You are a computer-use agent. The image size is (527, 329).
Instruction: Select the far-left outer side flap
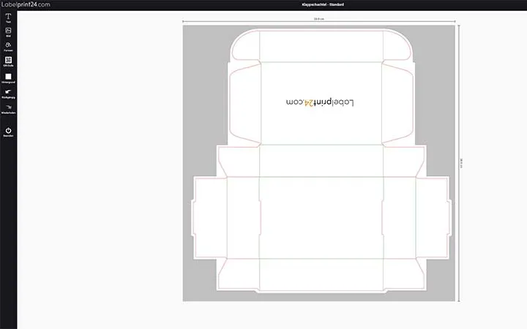209,217
